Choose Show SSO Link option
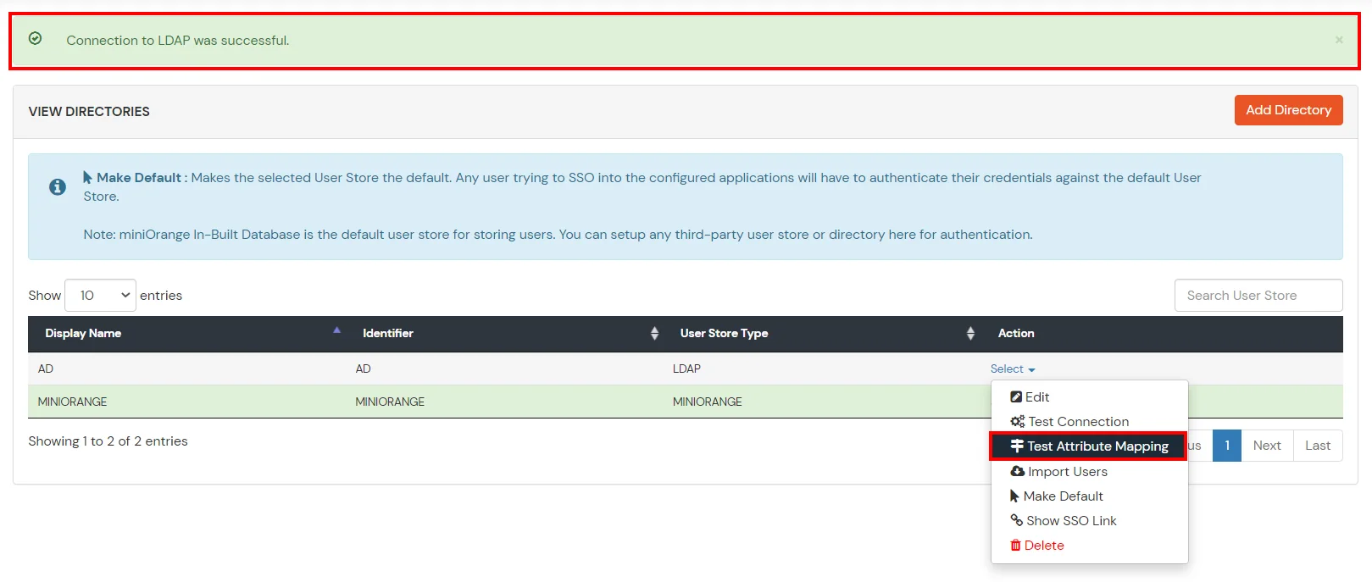This screenshot has height=582, width=1372. click(1089, 520)
